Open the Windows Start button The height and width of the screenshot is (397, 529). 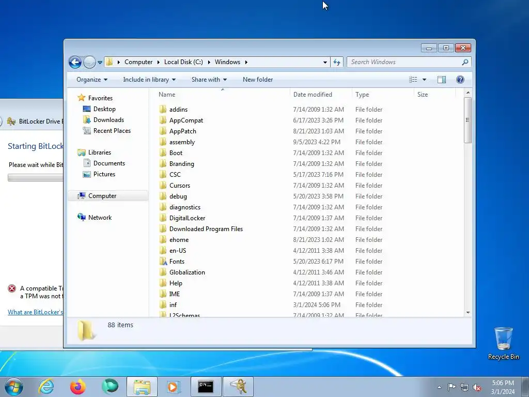tap(14, 387)
